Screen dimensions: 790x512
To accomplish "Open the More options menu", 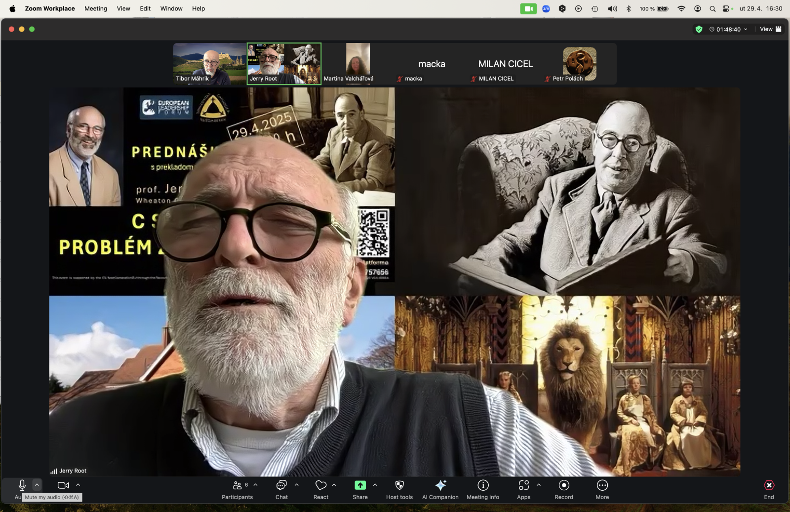I will (602, 486).
